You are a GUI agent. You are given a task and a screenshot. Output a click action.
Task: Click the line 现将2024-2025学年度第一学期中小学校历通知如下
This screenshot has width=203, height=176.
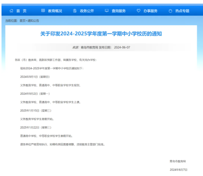point(52,68)
